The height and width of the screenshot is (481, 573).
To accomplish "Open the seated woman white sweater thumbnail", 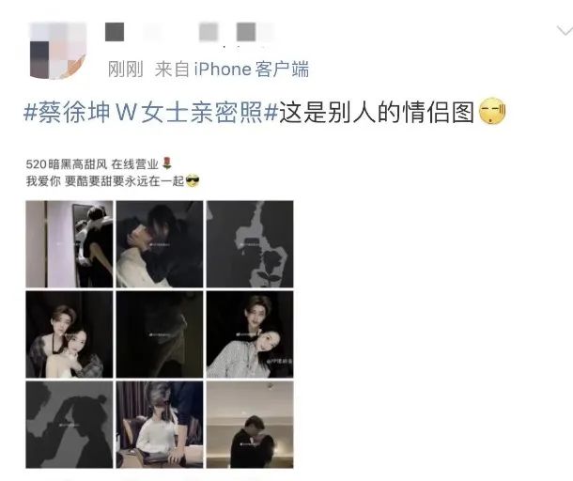I will [x=160, y=425].
